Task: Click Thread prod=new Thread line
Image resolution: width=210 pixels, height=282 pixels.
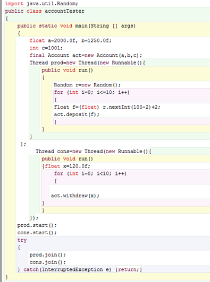Action: click(88, 63)
